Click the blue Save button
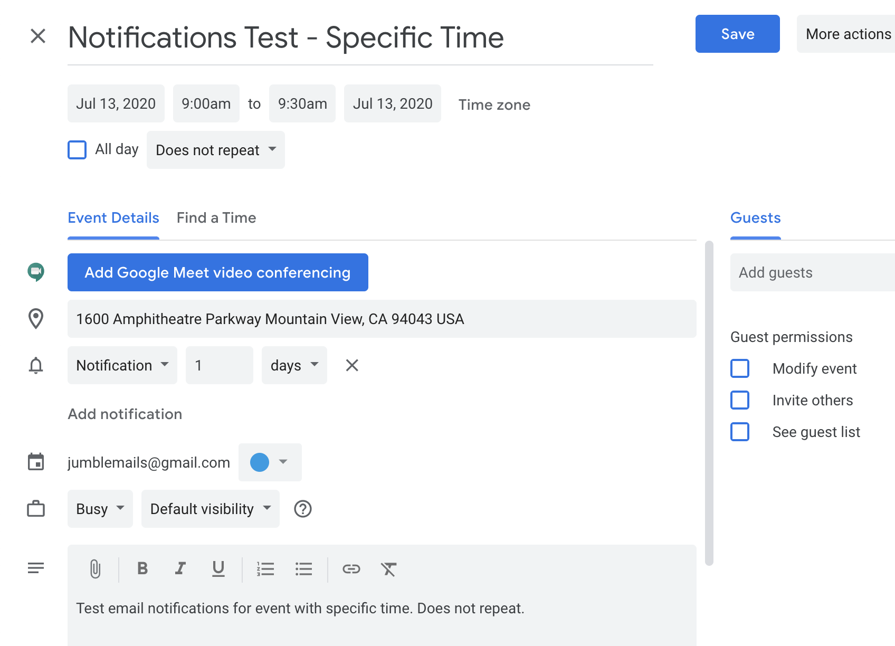Viewport: 895px width, 646px height. click(737, 34)
